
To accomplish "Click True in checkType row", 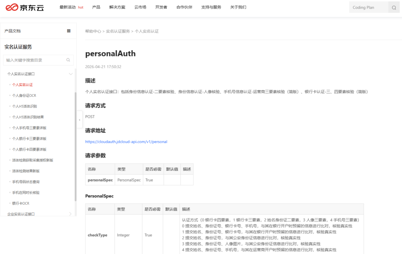I will click(x=148, y=235).
